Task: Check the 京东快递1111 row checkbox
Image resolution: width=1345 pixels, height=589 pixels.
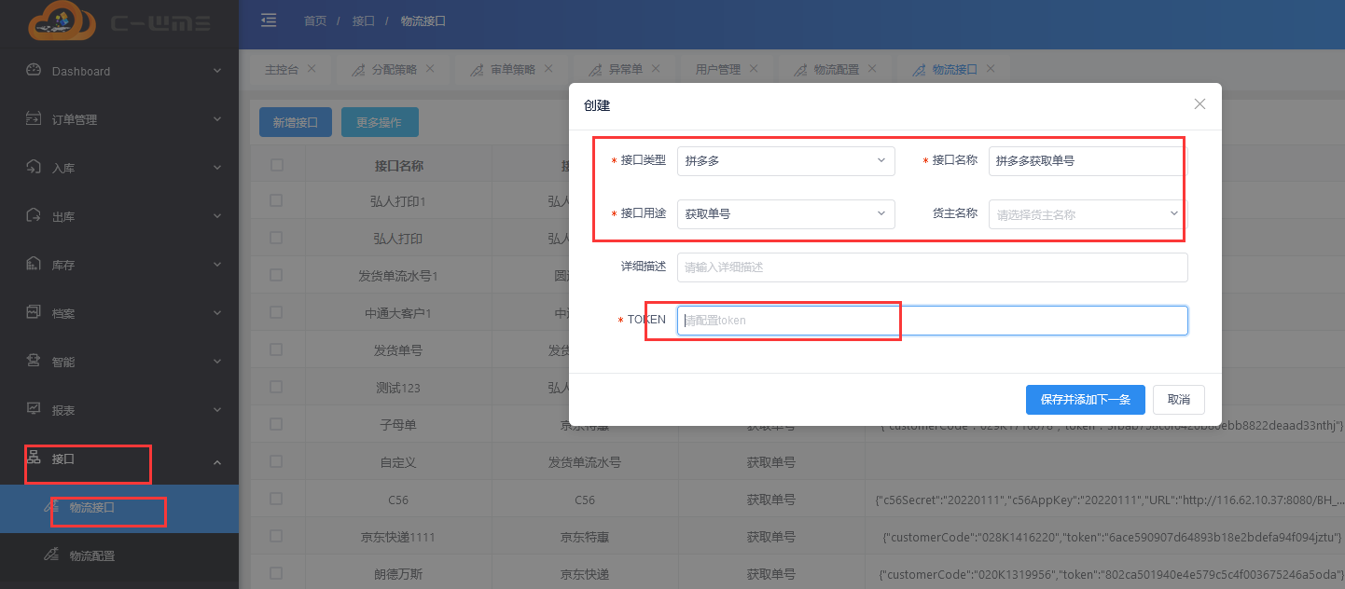Action: tap(276, 536)
